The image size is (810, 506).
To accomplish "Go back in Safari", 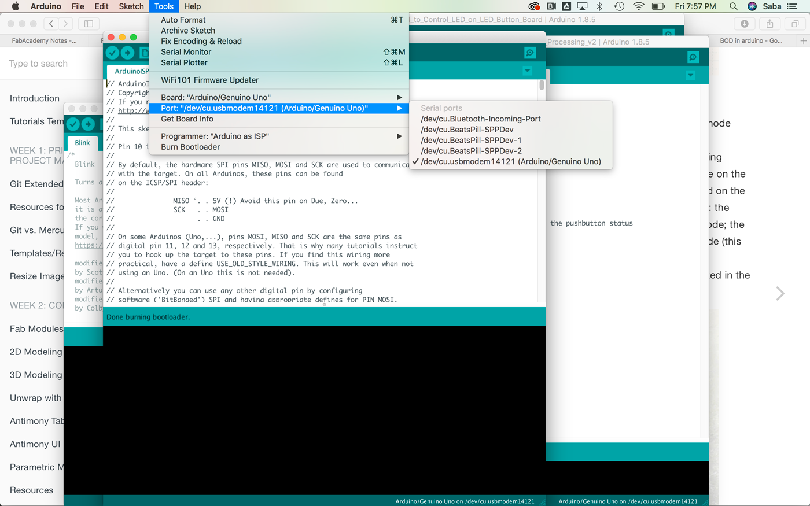I will 51,24.
